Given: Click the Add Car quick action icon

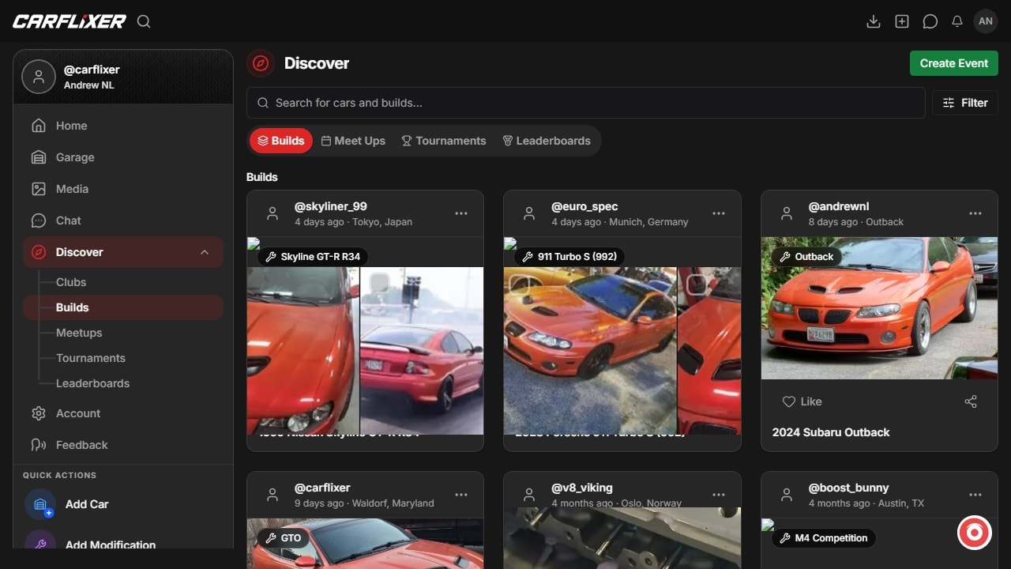Looking at the screenshot, I should pyautogui.click(x=40, y=504).
